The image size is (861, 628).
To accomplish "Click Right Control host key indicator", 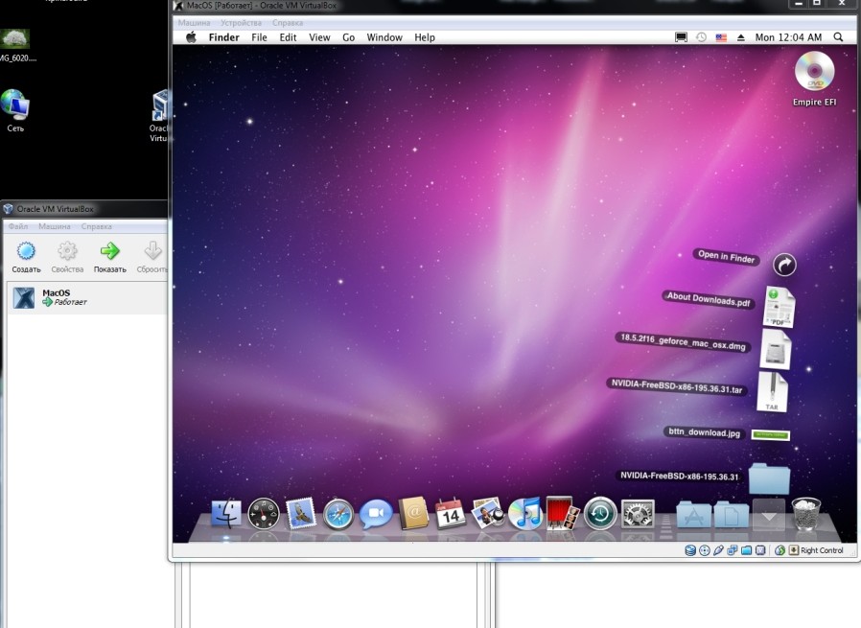I will 816,550.
